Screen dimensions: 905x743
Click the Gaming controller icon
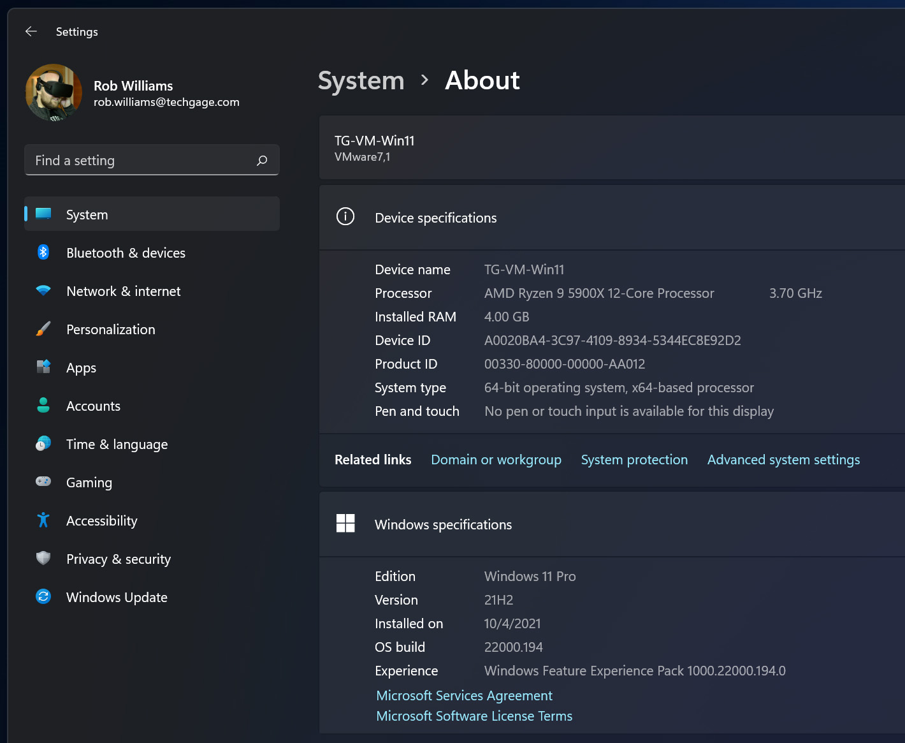click(43, 482)
